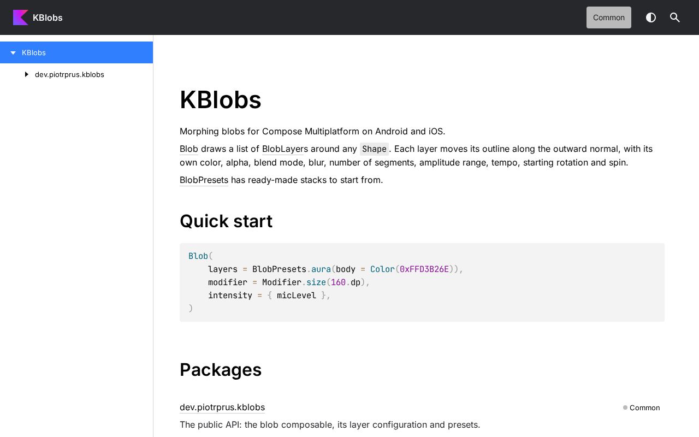Click the 0xFFD3B26E color value in code
Screen dimensions: 699x437
pos(424,269)
